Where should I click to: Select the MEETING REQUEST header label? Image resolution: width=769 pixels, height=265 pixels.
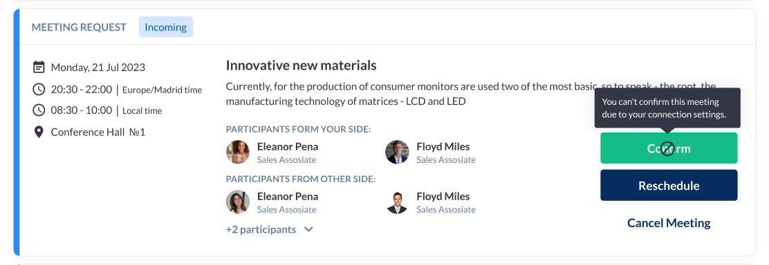point(79,27)
